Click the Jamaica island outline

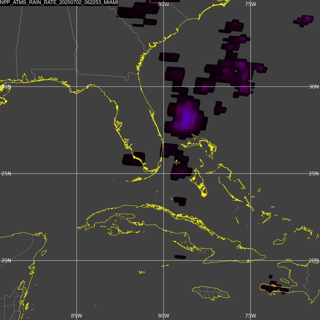pyautogui.click(x=211, y=293)
